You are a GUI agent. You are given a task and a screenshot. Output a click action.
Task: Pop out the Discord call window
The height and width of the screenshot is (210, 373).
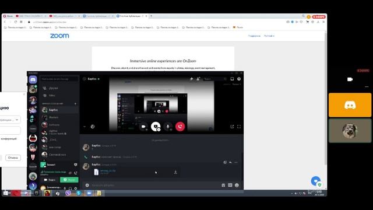tap(232, 127)
